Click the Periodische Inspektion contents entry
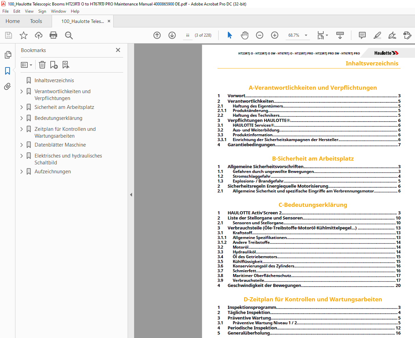The image size is (415, 338). pyautogui.click(x=309, y=328)
